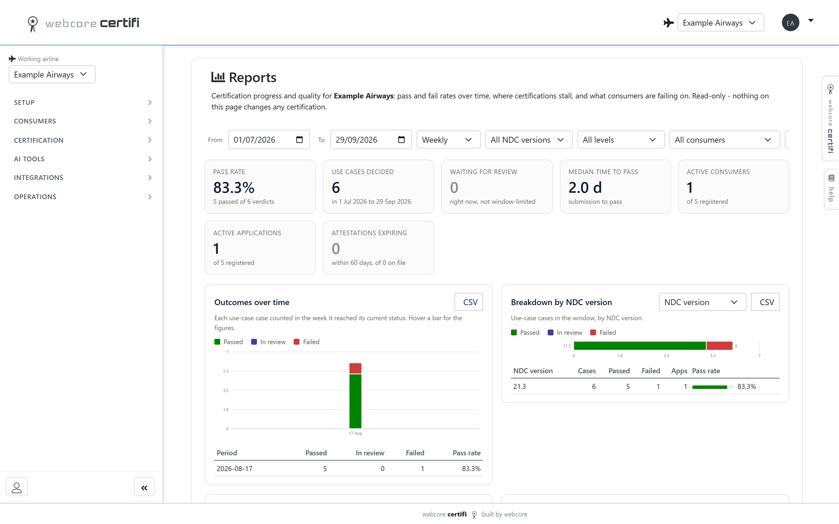Click the ribbon icon in the footer

(474, 515)
